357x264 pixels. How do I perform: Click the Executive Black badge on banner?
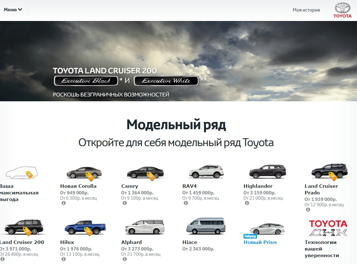click(x=86, y=81)
